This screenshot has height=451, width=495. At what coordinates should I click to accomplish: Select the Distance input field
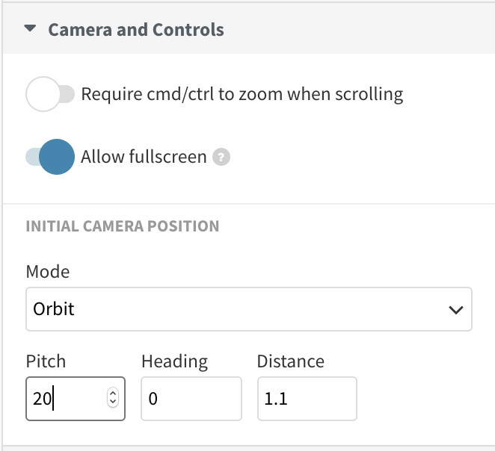click(307, 399)
